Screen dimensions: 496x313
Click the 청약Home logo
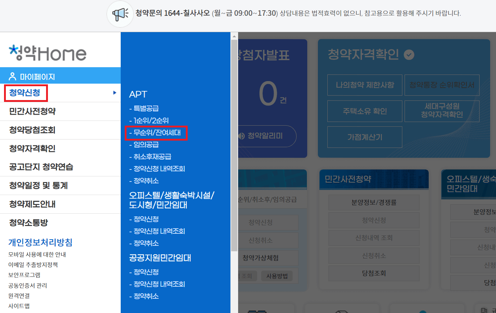click(x=48, y=53)
